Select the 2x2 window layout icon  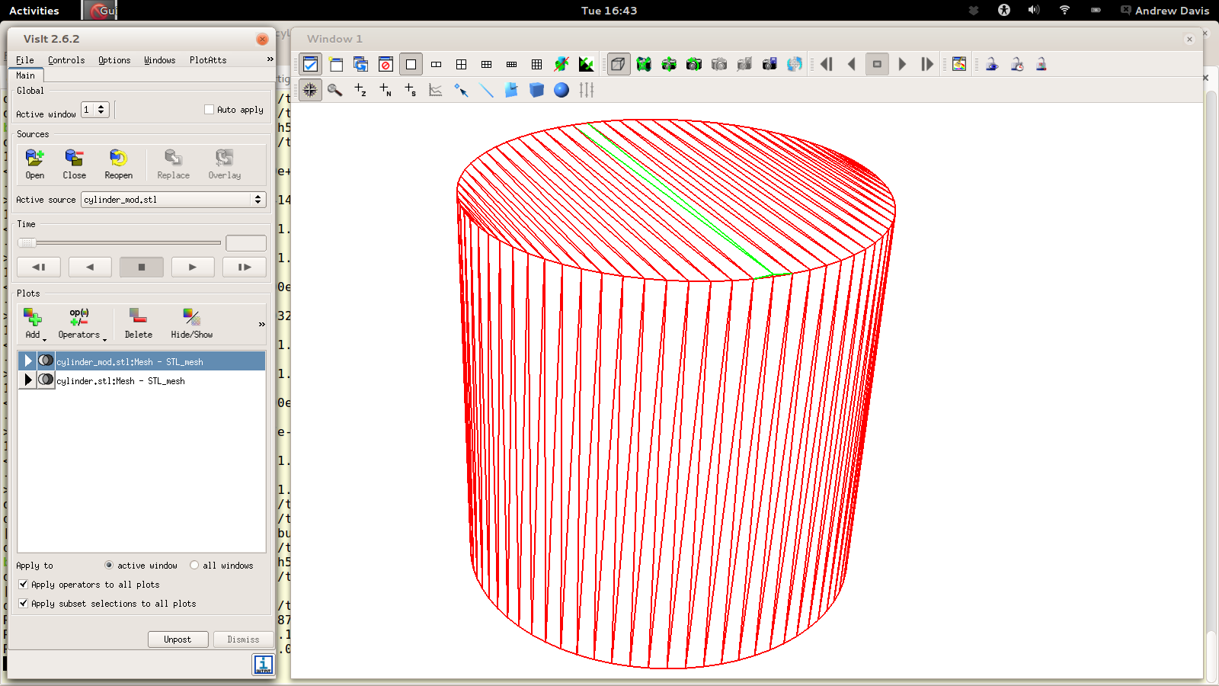point(461,64)
